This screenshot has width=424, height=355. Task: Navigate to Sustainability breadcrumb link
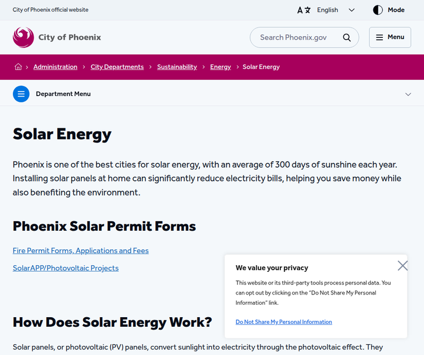177,67
